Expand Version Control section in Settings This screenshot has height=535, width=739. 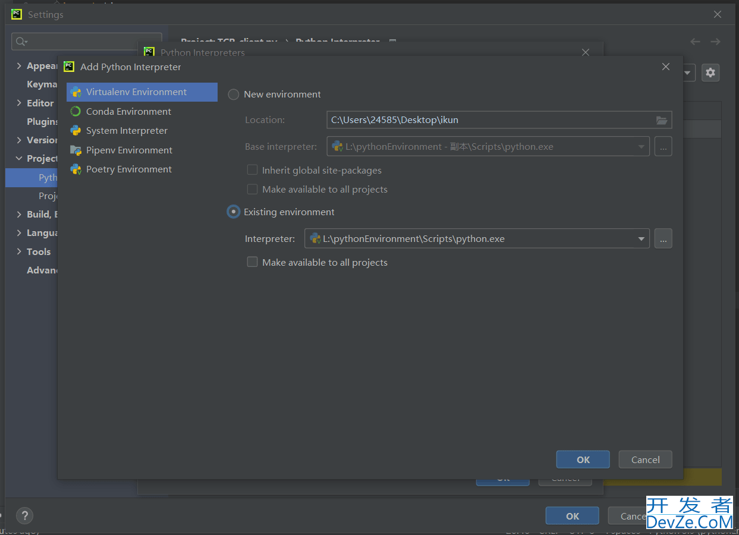point(19,140)
